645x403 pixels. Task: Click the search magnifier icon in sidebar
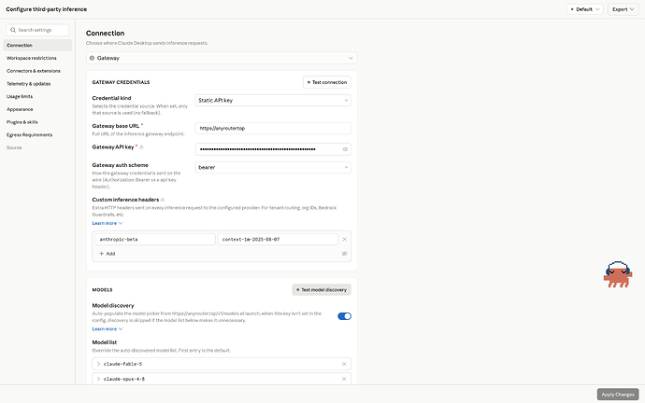pos(13,30)
